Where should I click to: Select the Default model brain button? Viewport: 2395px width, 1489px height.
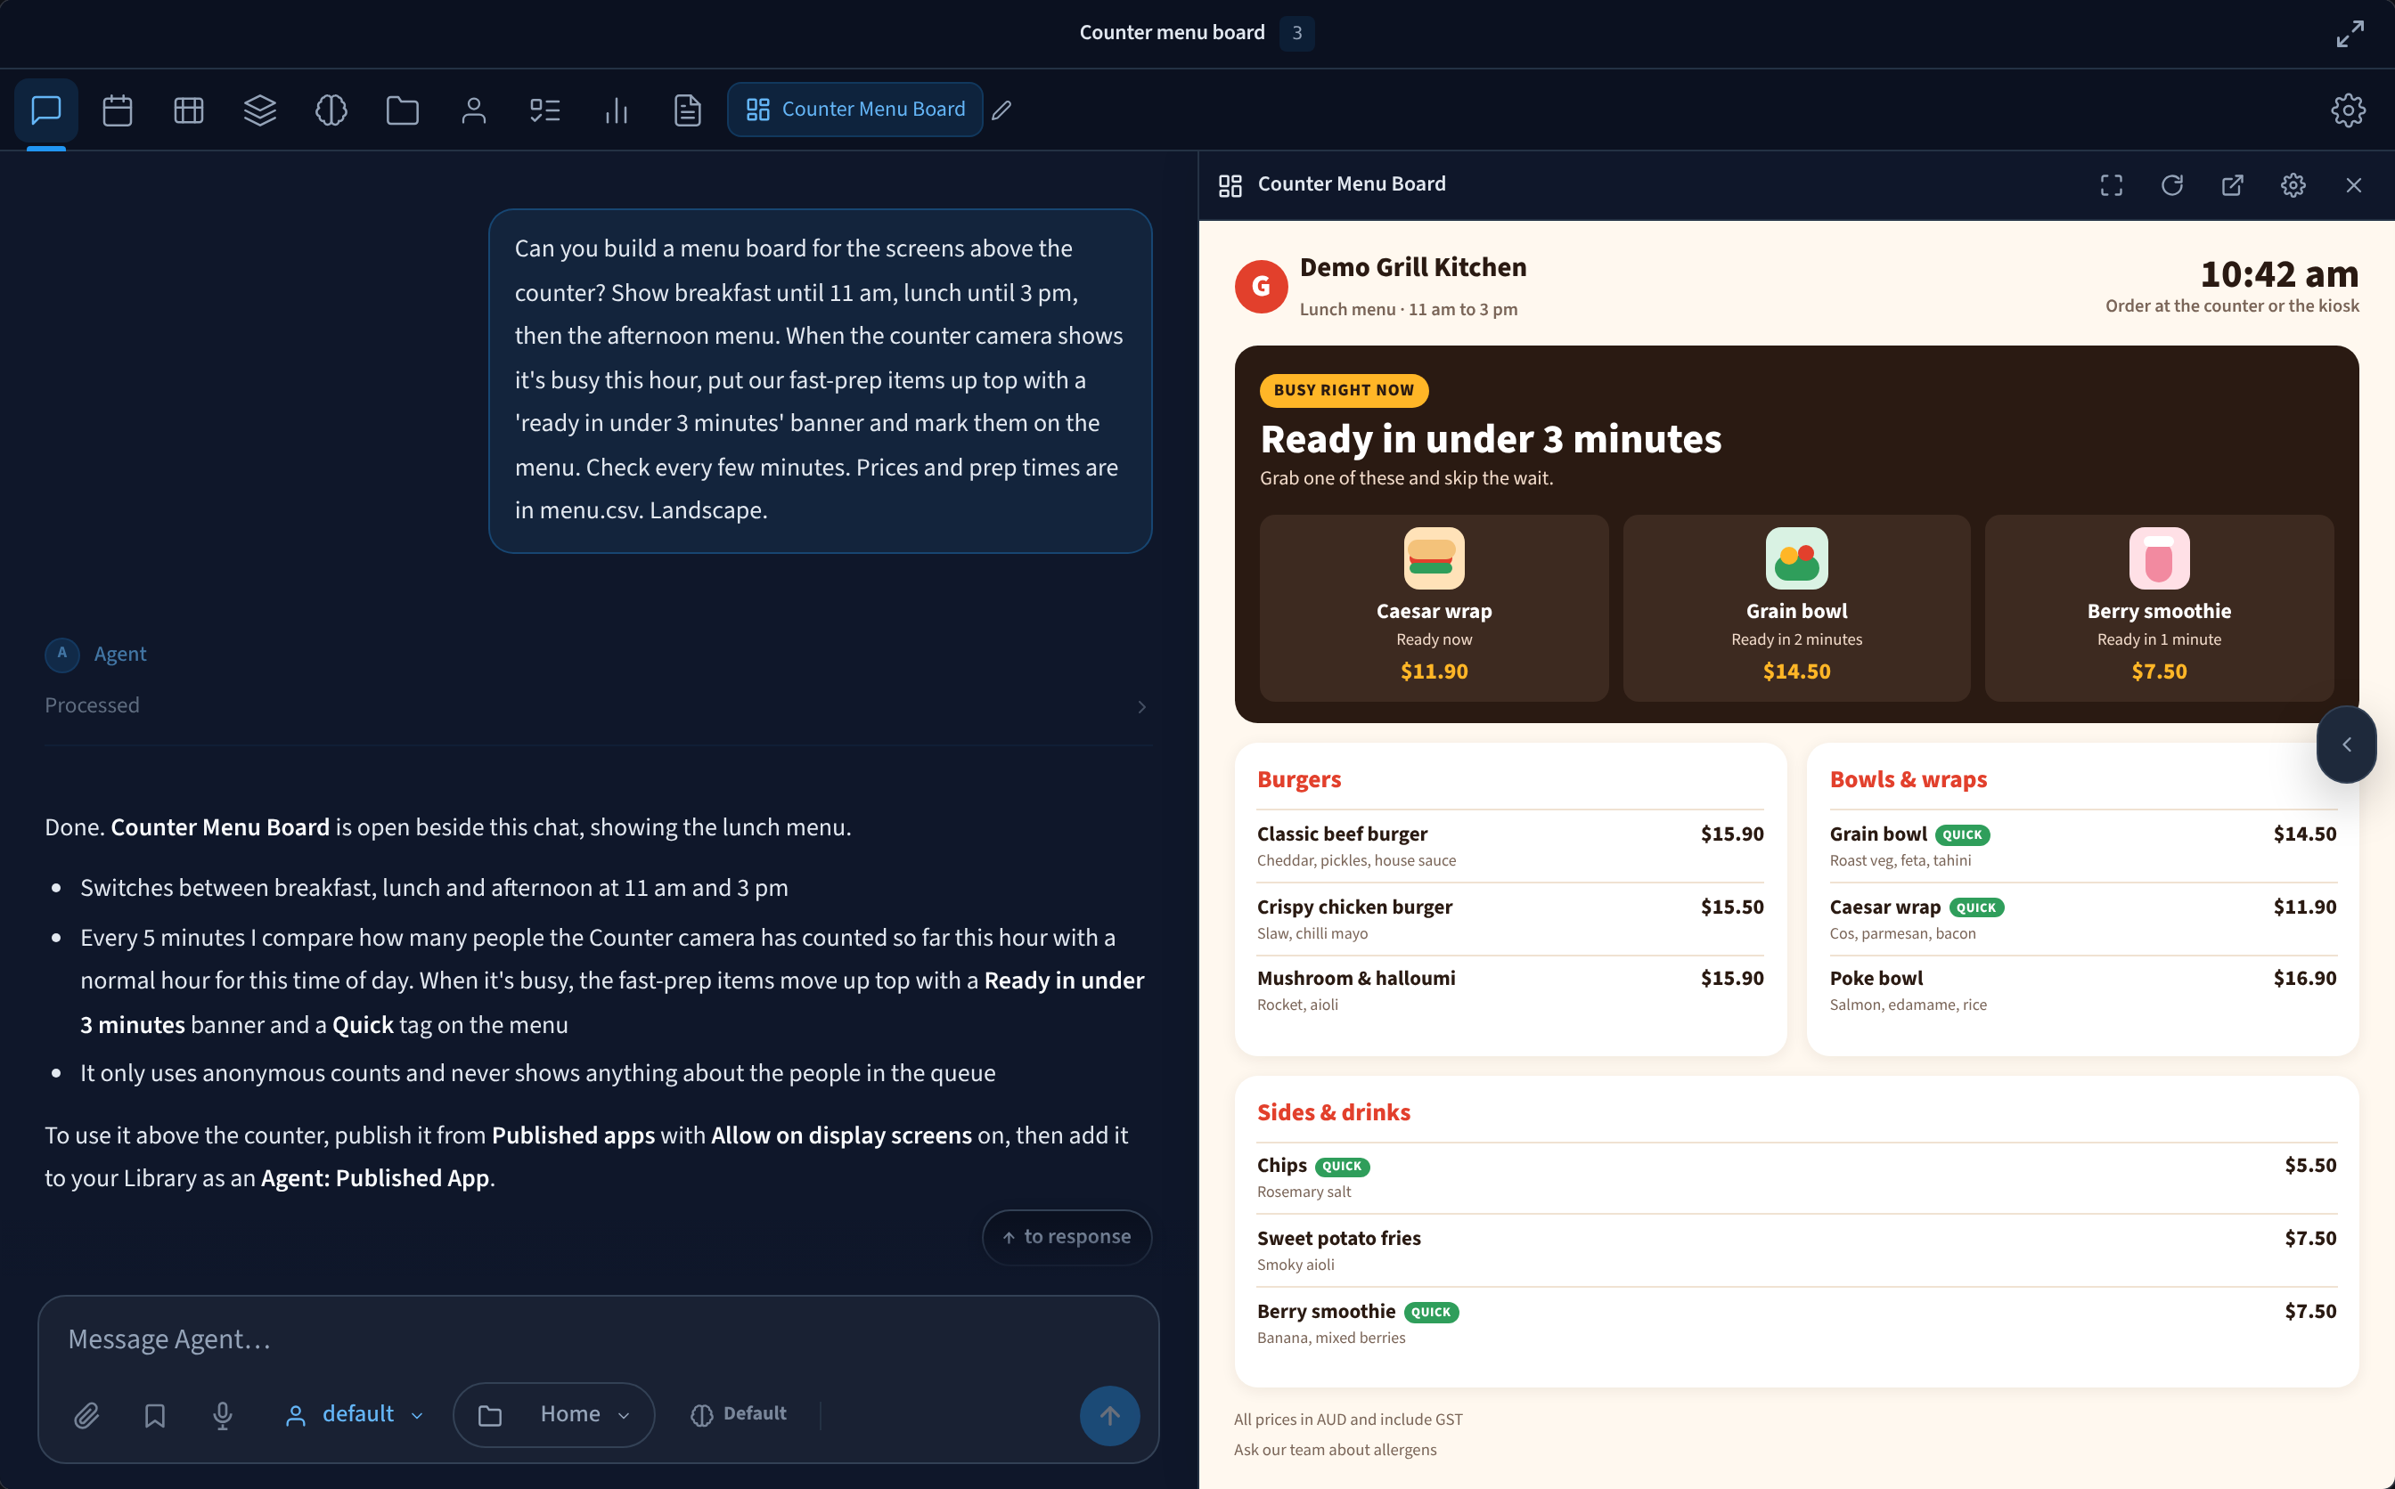(739, 1414)
